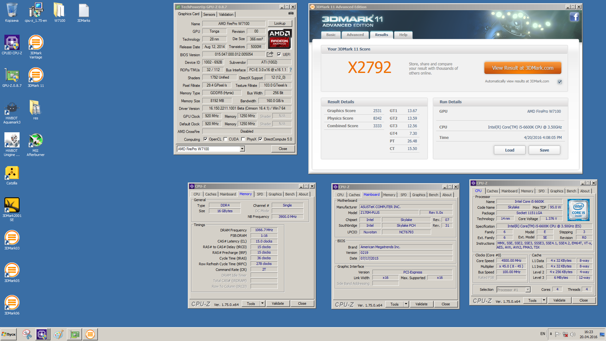The width and height of the screenshot is (606, 341).
Task: Launch the 3DMark05 desktop shortcut
Action: click(x=12, y=273)
